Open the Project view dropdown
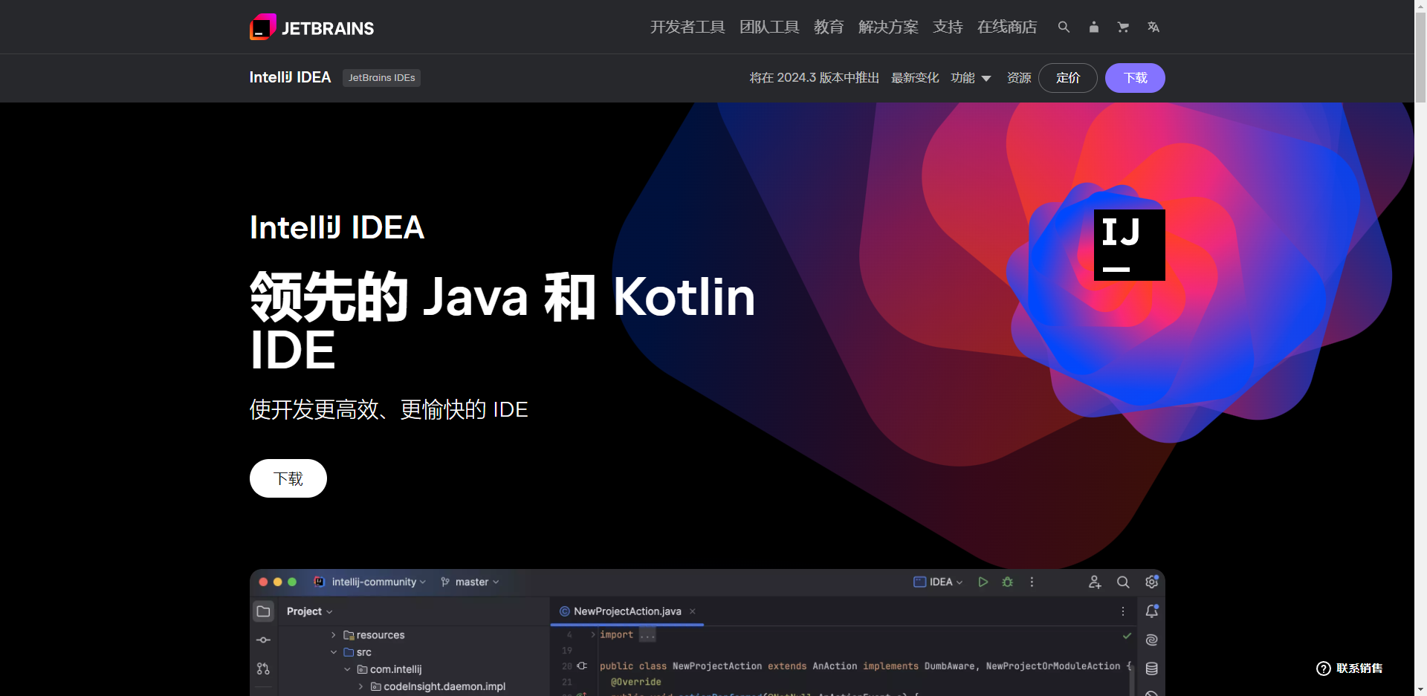The image size is (1427, 696). (309, 611)
